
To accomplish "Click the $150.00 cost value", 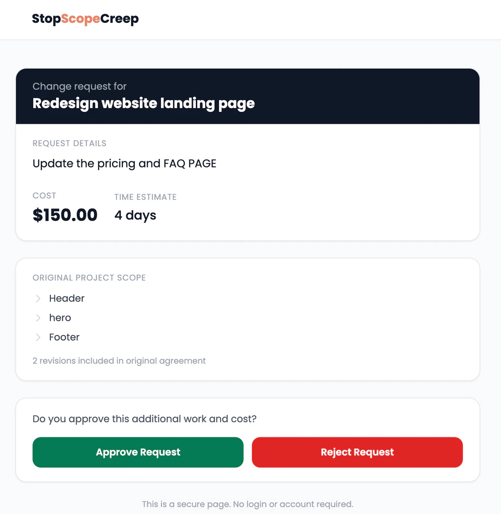I will (x=65, y=215).
